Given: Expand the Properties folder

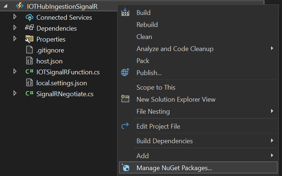Looking at the screenshot, I should [x=15, y=39].
